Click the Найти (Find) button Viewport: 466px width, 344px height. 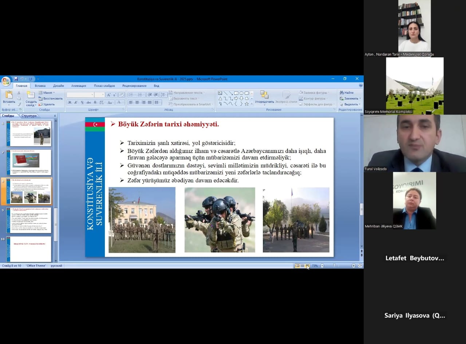pyautogui.click(x=347, y=93)
